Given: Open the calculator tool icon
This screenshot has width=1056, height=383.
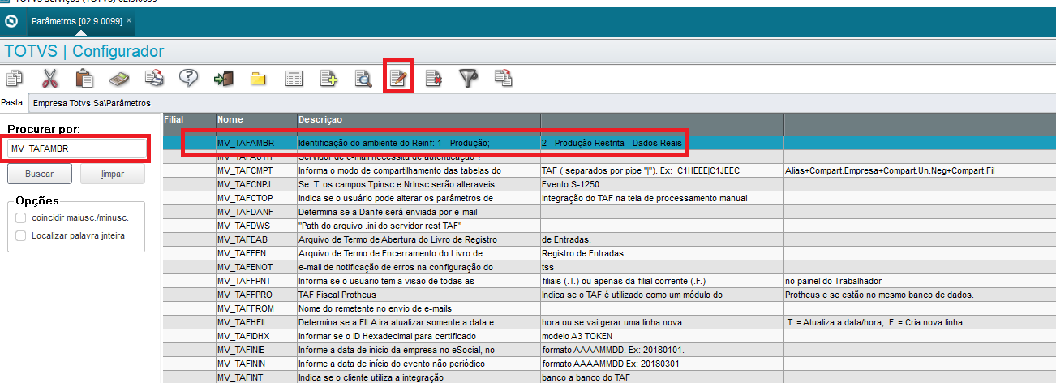Looking at the screenshot, I should [x=120, y=79].
